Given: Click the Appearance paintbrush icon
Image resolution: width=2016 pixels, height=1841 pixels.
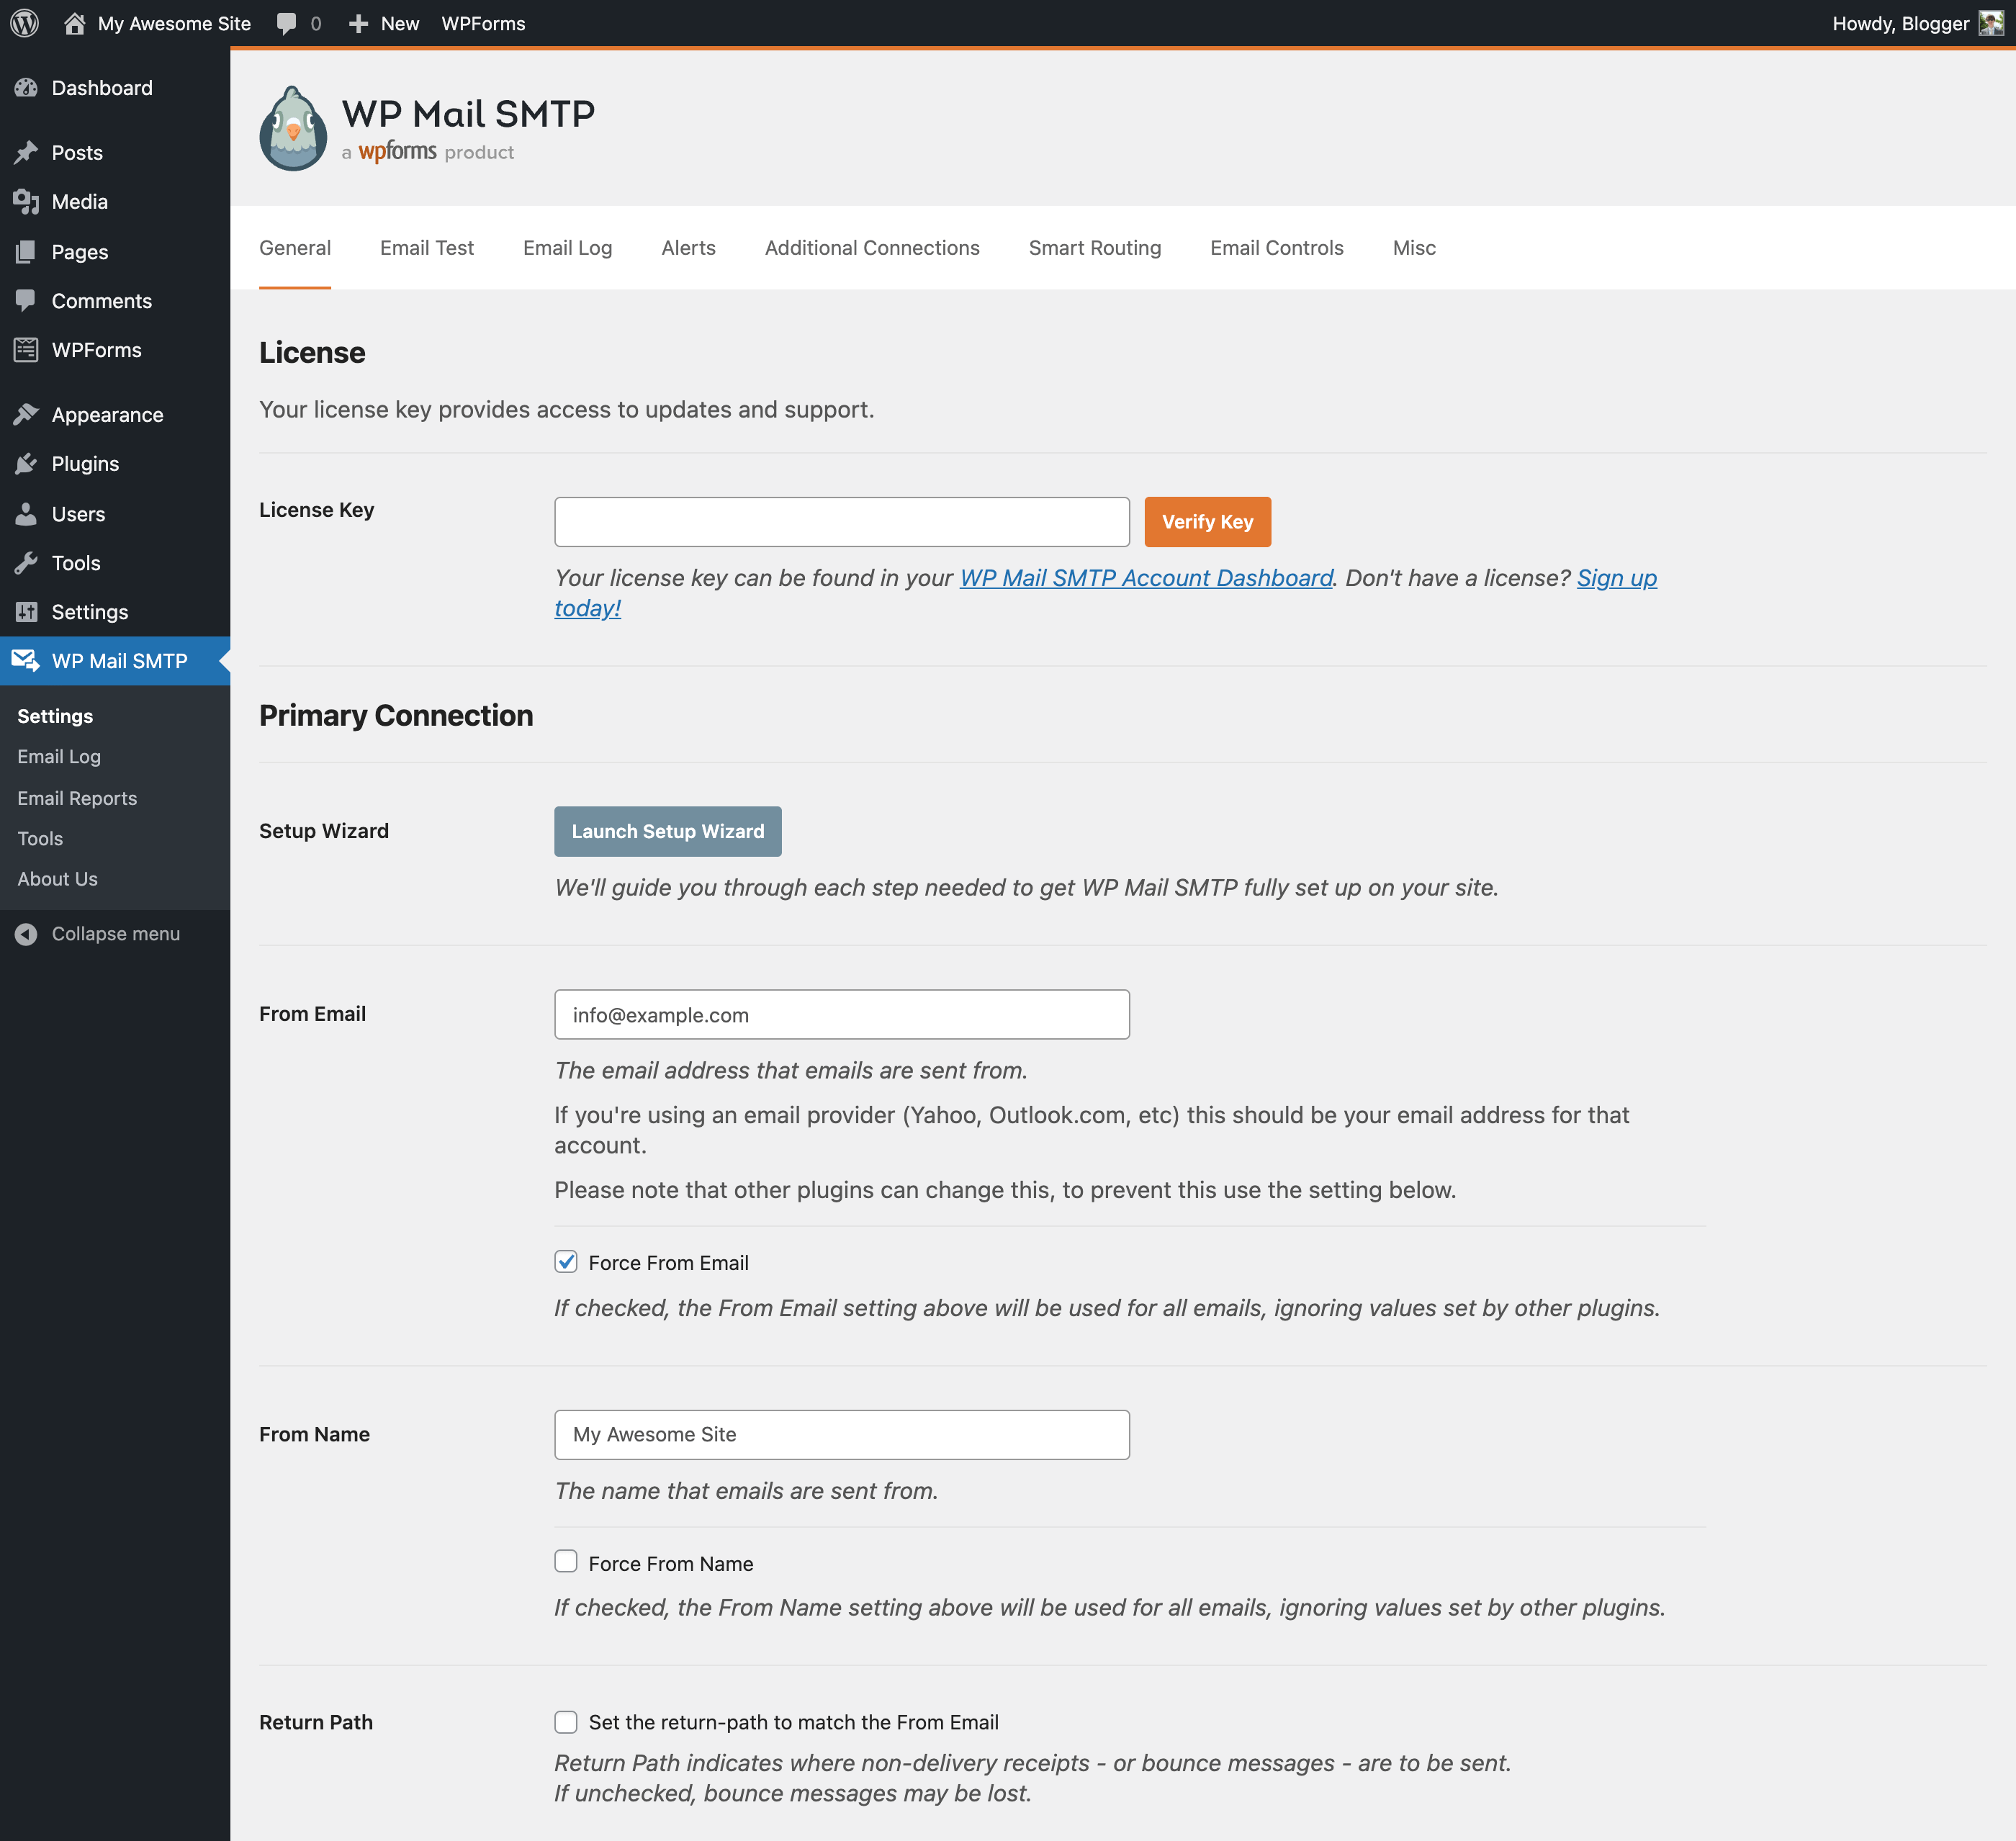Looking at the screenshot, I should (x=28, y=415).
